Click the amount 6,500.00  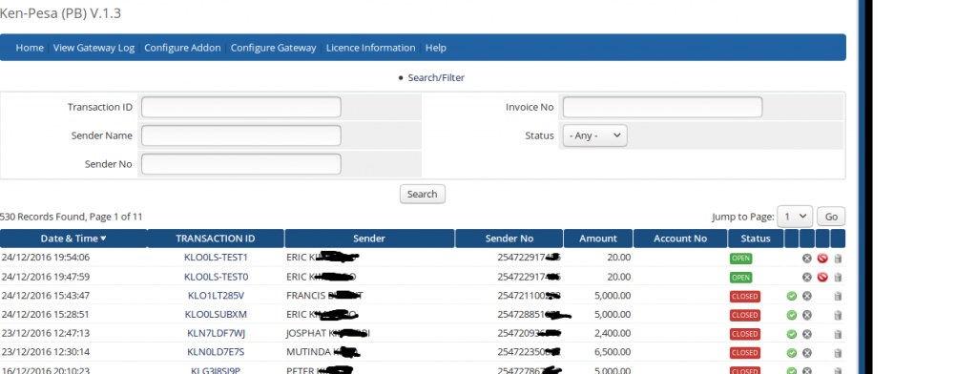[613, 352]
